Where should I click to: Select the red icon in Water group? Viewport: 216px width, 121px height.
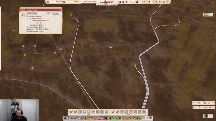pyautogui.click(x=76, y=112)
